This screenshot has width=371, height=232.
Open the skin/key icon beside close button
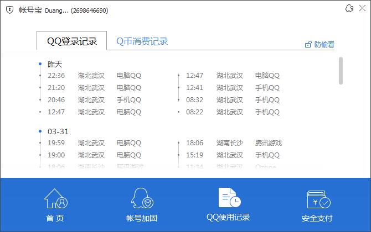(x=349, y=8)
